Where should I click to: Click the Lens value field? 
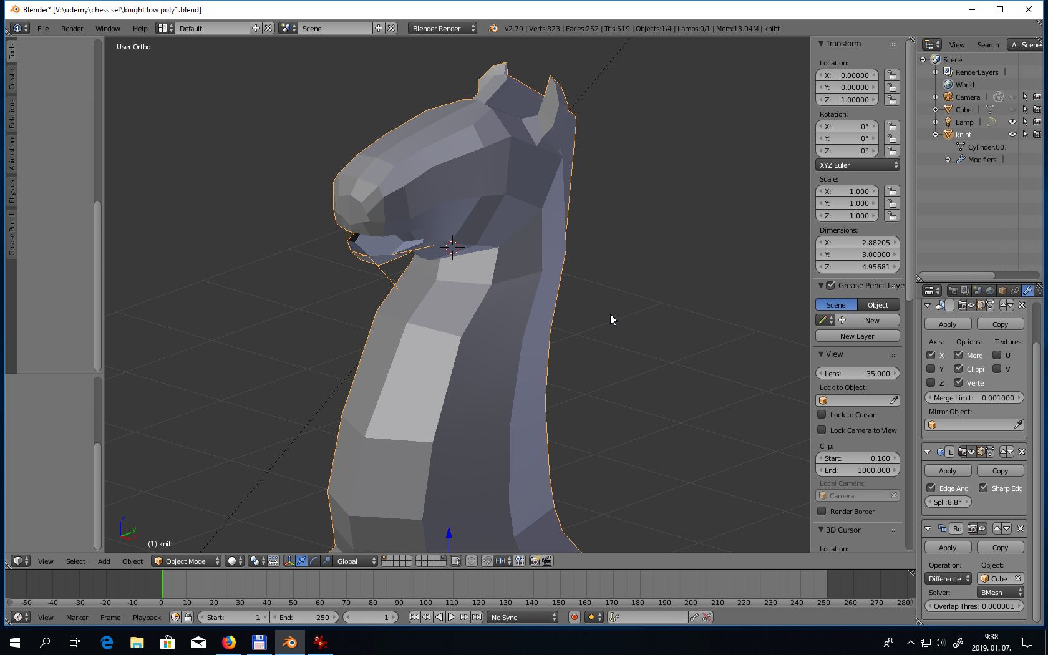[857, 374]
